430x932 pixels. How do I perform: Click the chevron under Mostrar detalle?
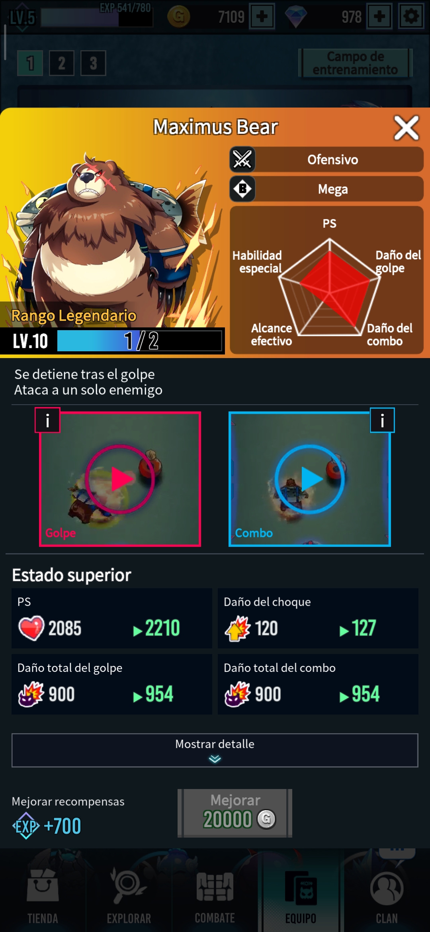215,759
